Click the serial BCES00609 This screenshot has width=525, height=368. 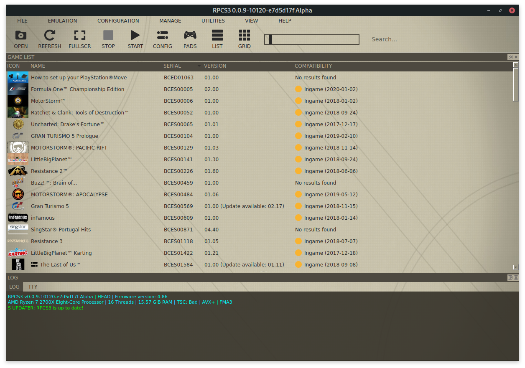click(x=178, y=218)
